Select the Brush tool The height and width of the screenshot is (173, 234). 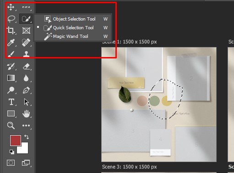(11, 54)
